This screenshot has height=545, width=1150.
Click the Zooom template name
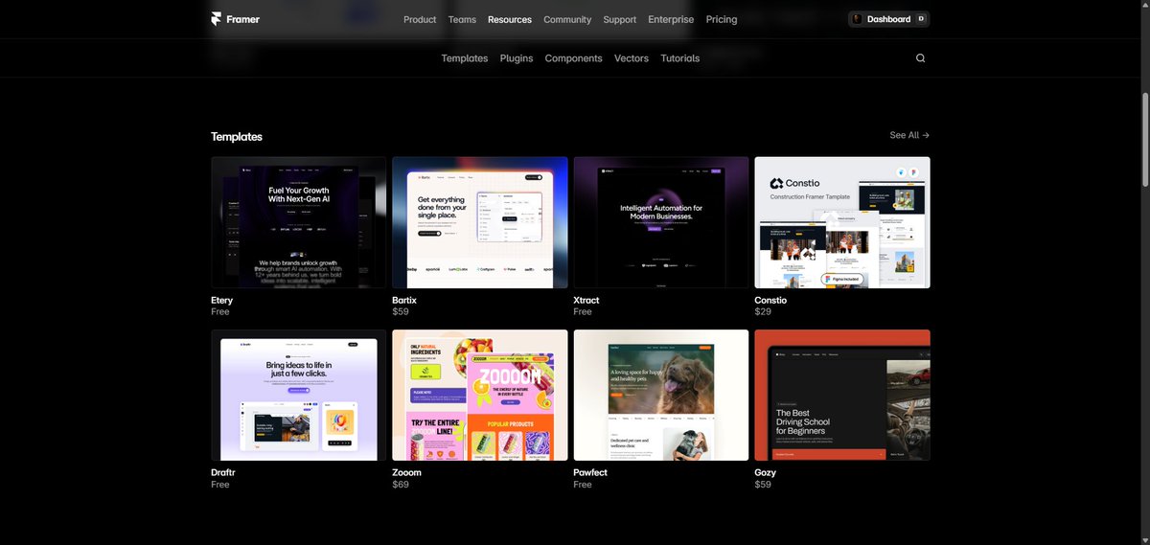[406, 472]
